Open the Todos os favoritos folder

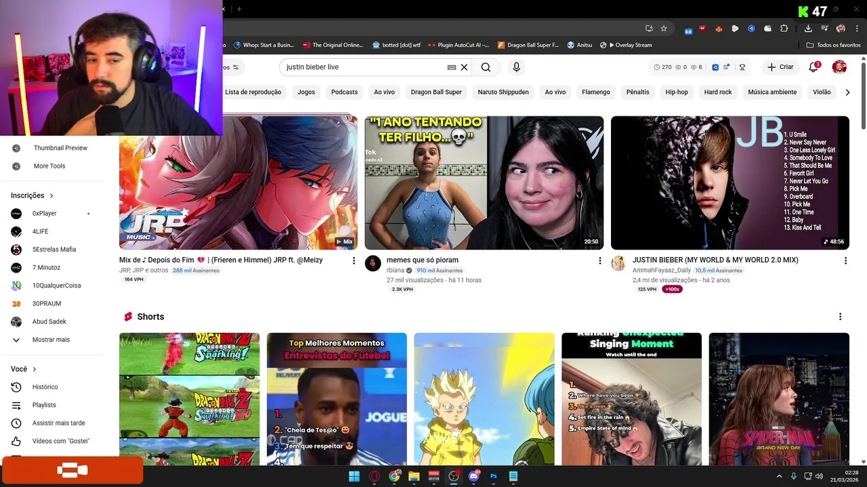pyautogui.click(x=833, y=45)
